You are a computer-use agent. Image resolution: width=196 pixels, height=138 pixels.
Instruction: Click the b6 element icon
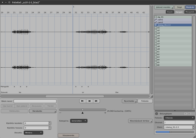(155, 65)
